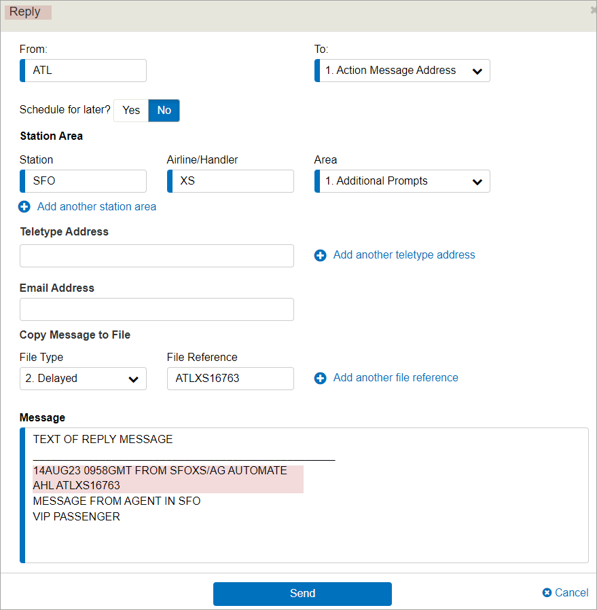The width and height of the screenshot is (597, 610).
Task: Click Add another file reference link
Action: [x=396, y=378]
